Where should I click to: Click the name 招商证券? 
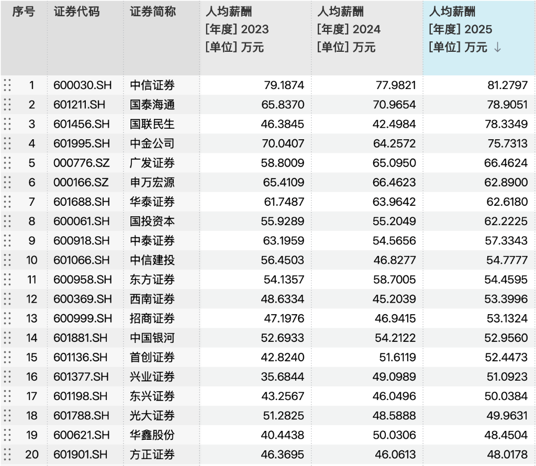click(152, 319)
